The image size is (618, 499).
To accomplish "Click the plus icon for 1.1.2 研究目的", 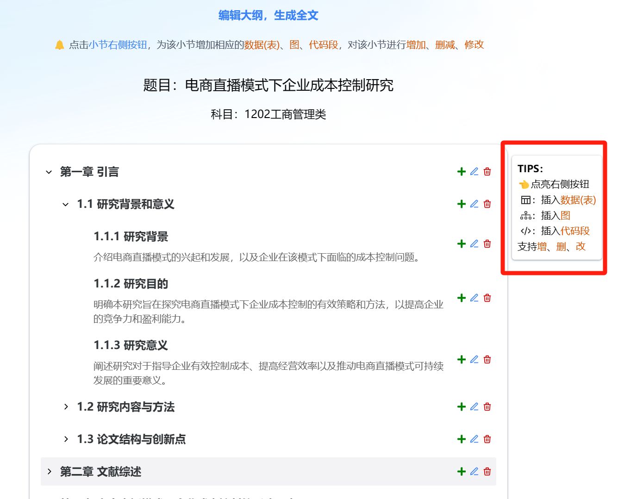I will click(461, 298).
